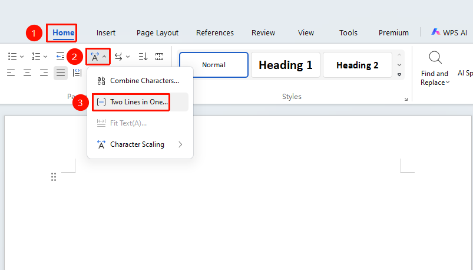
Task: Click the sort icon in ribbon
Action: (143, 57)
